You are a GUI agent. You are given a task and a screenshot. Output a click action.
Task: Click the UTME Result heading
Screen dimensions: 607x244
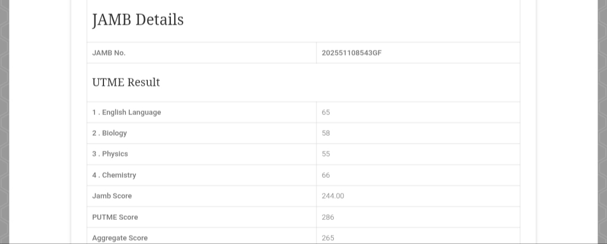point(126,82)
